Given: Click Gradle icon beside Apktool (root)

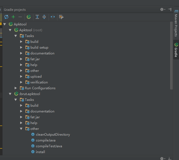Looking at the screenshot, I should [x=16, y=30].
